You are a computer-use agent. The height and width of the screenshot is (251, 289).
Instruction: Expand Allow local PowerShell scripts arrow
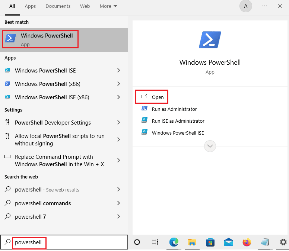pos(119,139)
